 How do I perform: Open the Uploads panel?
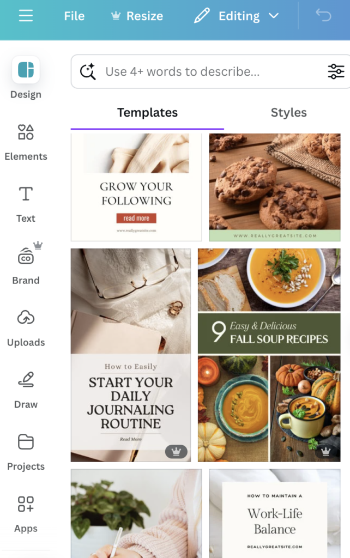(x=26, y=328)
